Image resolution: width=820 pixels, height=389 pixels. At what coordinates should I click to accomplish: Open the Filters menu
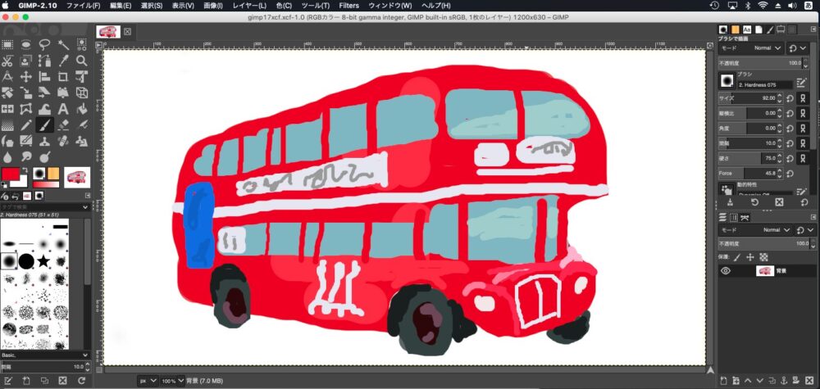(348, 6)
